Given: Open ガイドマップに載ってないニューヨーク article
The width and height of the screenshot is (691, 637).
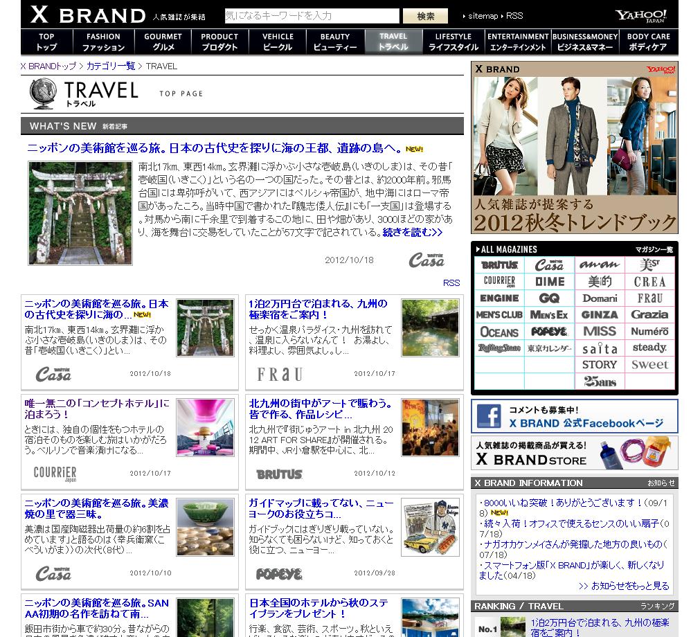Looking at the screenshot, I should pos(321,508).
